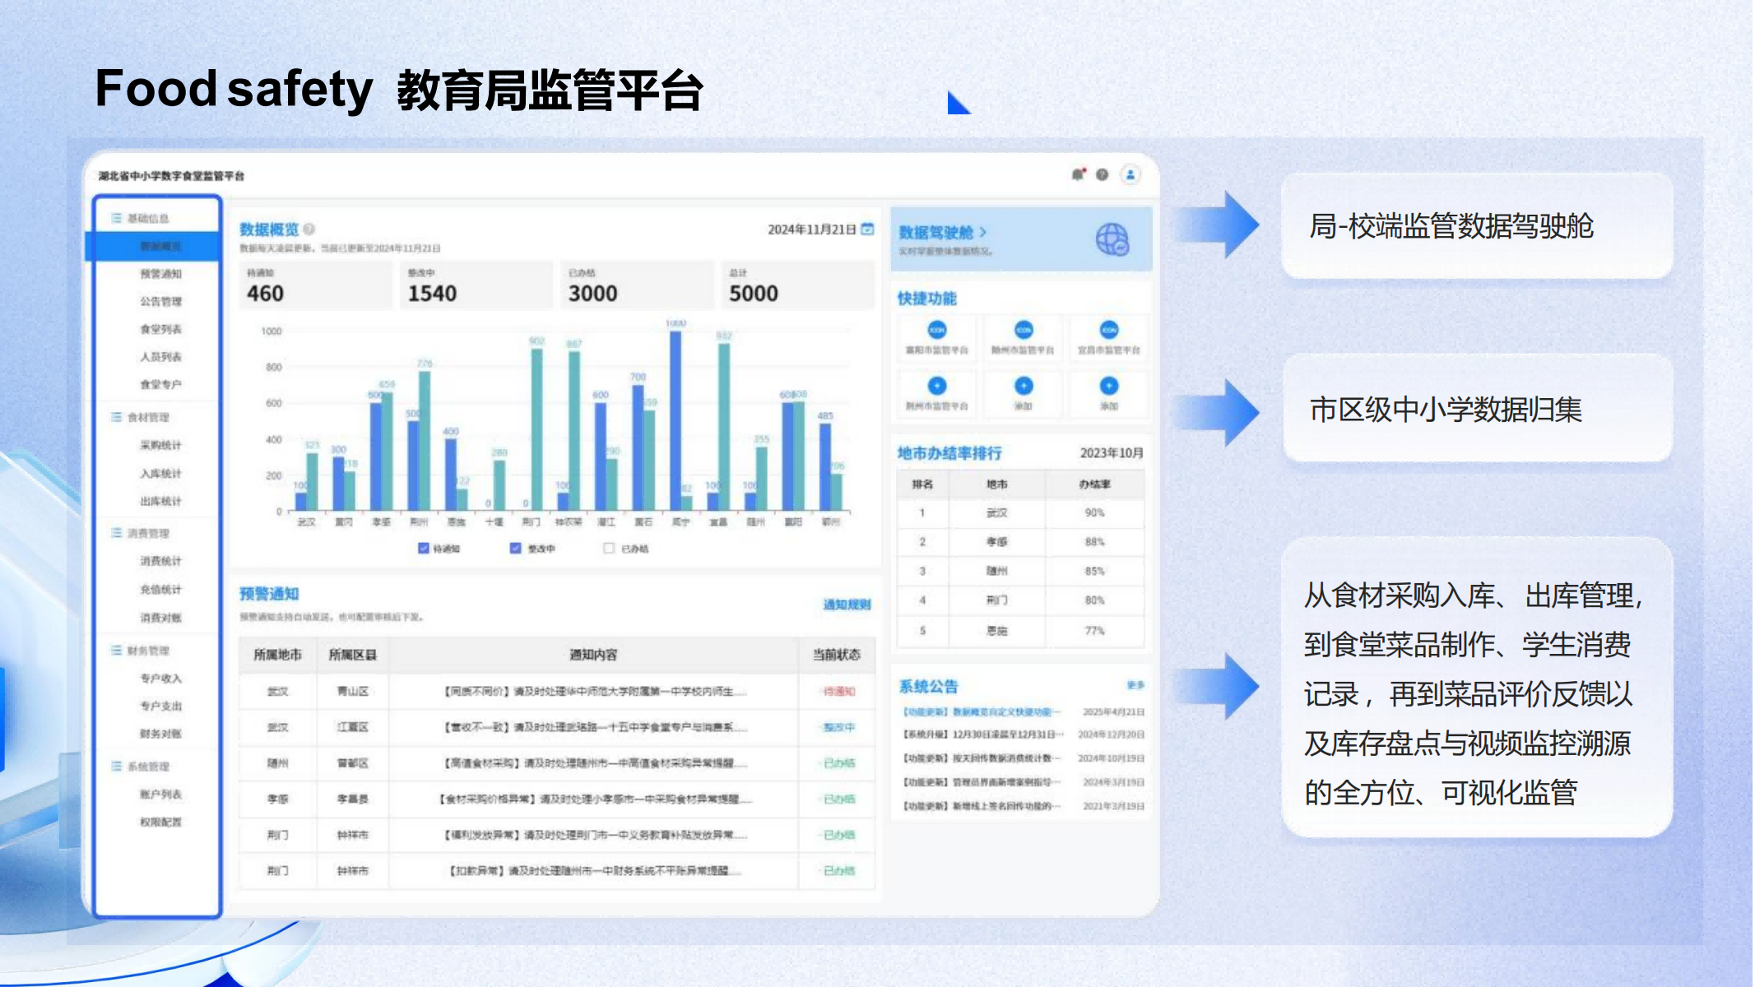Open the user profile avatar
This screenshot has height=987, width=1755.
coord(1131,174)
